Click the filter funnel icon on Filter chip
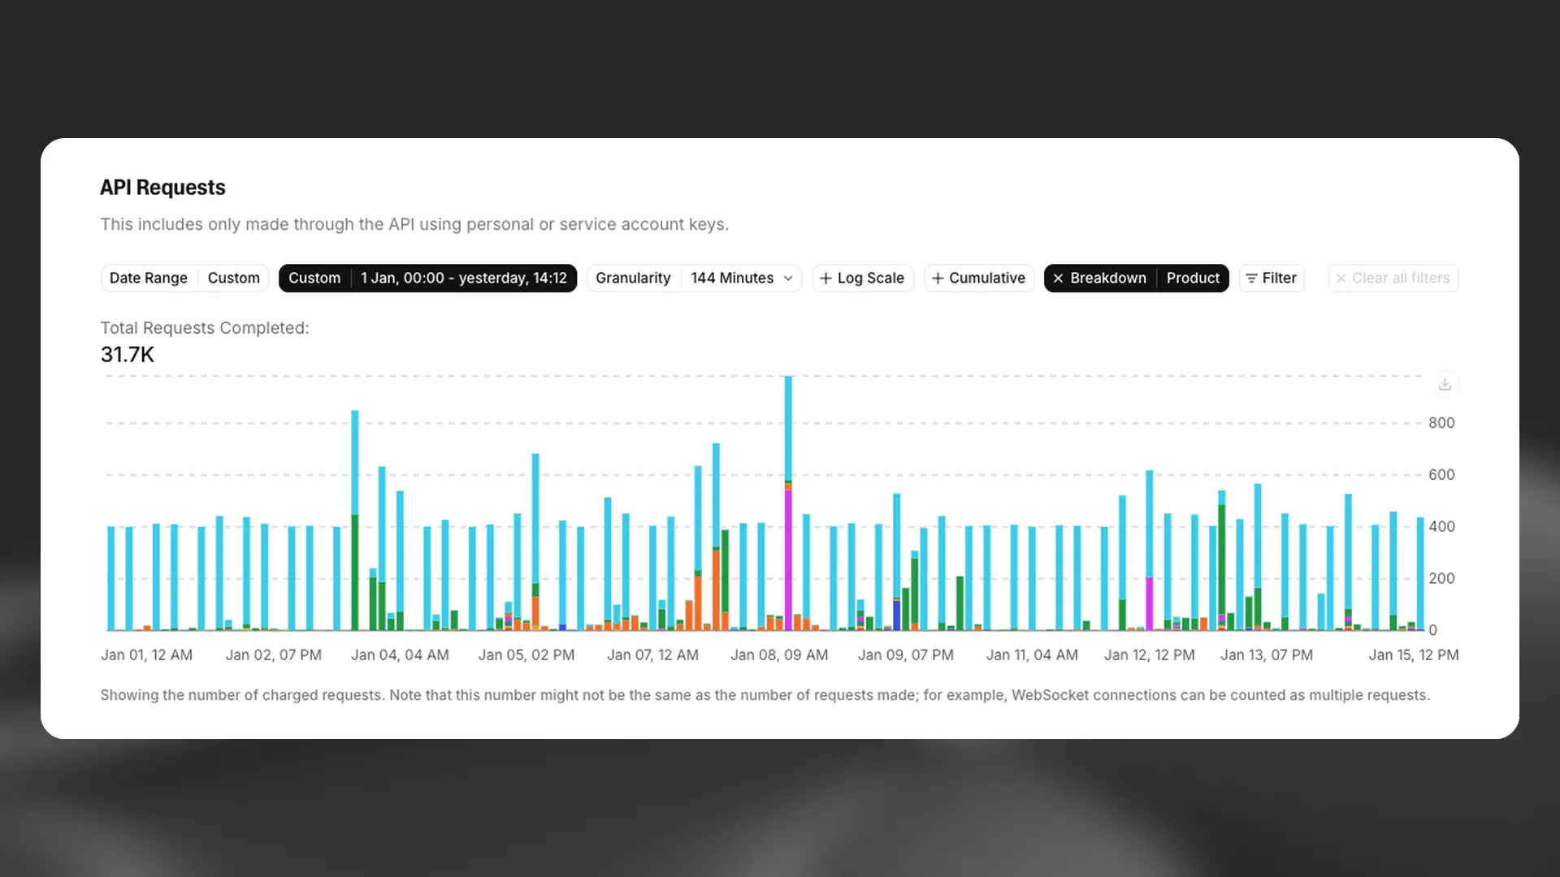The height and width of the screenshot is (877, 1560). click(1254, 278)
